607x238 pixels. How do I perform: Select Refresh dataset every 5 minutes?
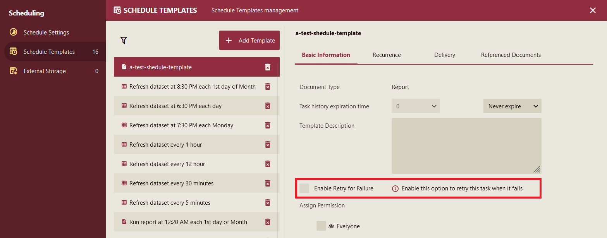coord(196,203)
